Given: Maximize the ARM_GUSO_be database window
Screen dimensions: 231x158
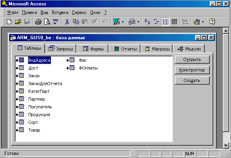Looking at the screenshot, I should click(204, 38).
